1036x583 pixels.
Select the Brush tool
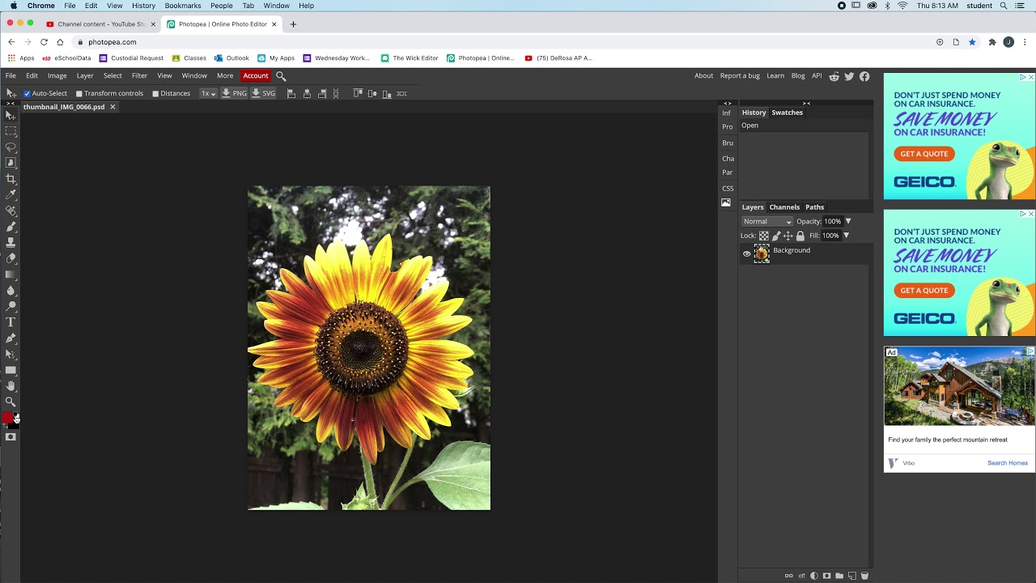tap(11, 227)
